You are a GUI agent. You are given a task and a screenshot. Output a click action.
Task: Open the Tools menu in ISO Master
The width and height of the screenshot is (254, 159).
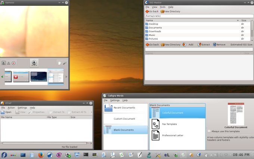[x=162, y=7]
